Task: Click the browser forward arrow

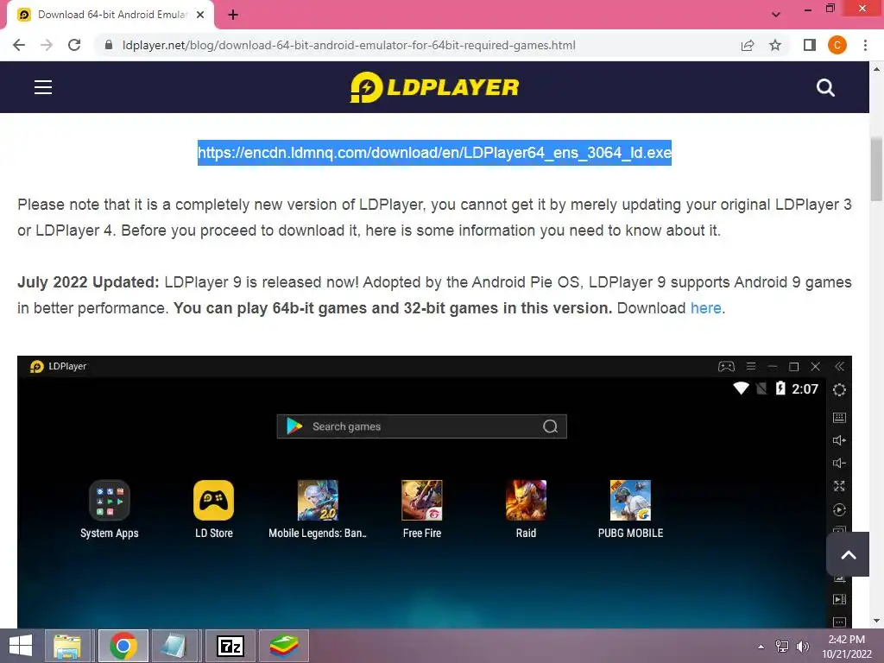Action: click(x=47, y=45)
